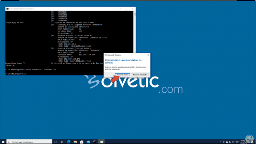
Task: Focus the taskbar search box
Action: pos(30,142)
